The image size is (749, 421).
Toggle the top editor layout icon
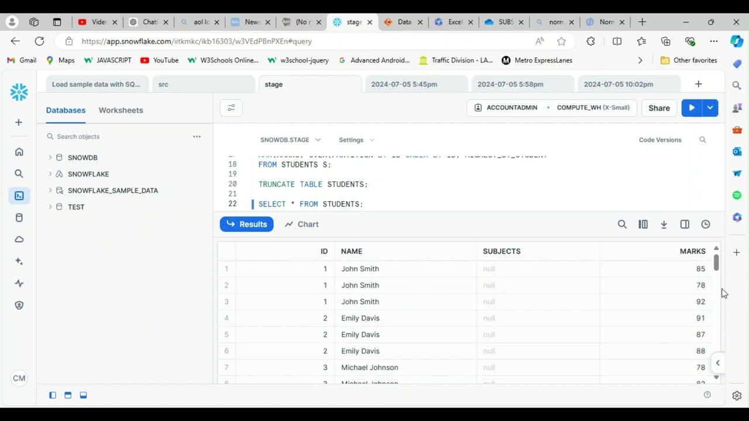68,395
